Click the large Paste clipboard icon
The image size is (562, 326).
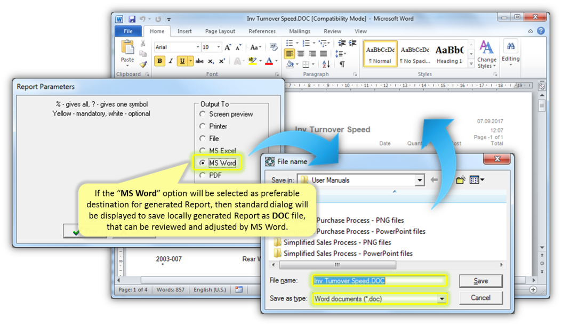[127, 47]
